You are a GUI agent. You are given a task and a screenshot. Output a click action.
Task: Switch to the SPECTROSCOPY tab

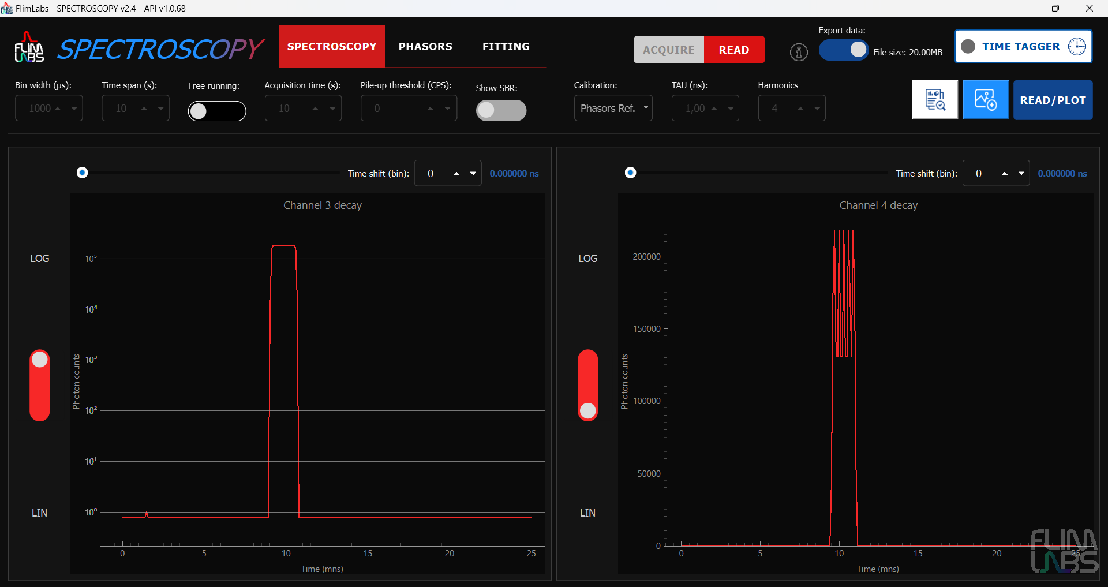coord(332,46)
